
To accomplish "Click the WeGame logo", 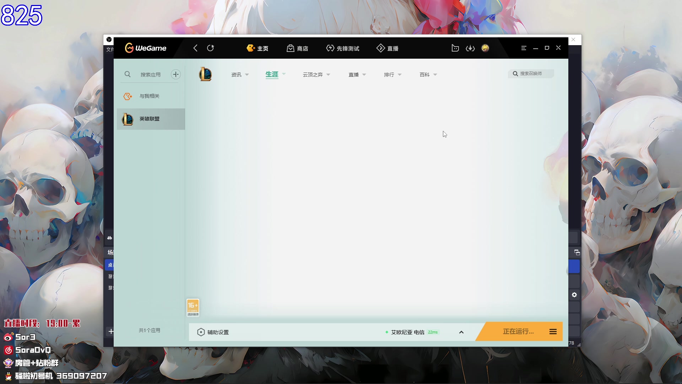I will pos(146,48).
